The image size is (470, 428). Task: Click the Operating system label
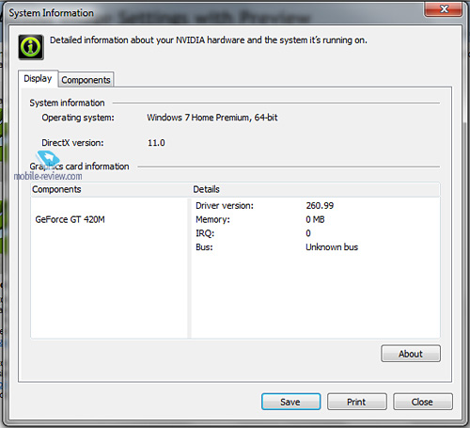pyautogui.click(x=78, y=118)
